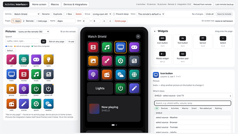
Task: Filter actions by Macros chip
Action: (x=185, y=108)
